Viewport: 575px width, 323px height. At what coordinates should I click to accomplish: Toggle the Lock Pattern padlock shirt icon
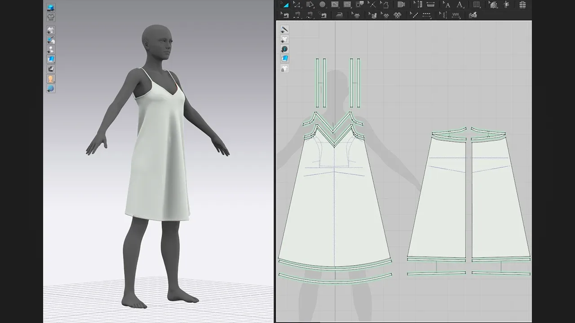click(x=284, y=69)
